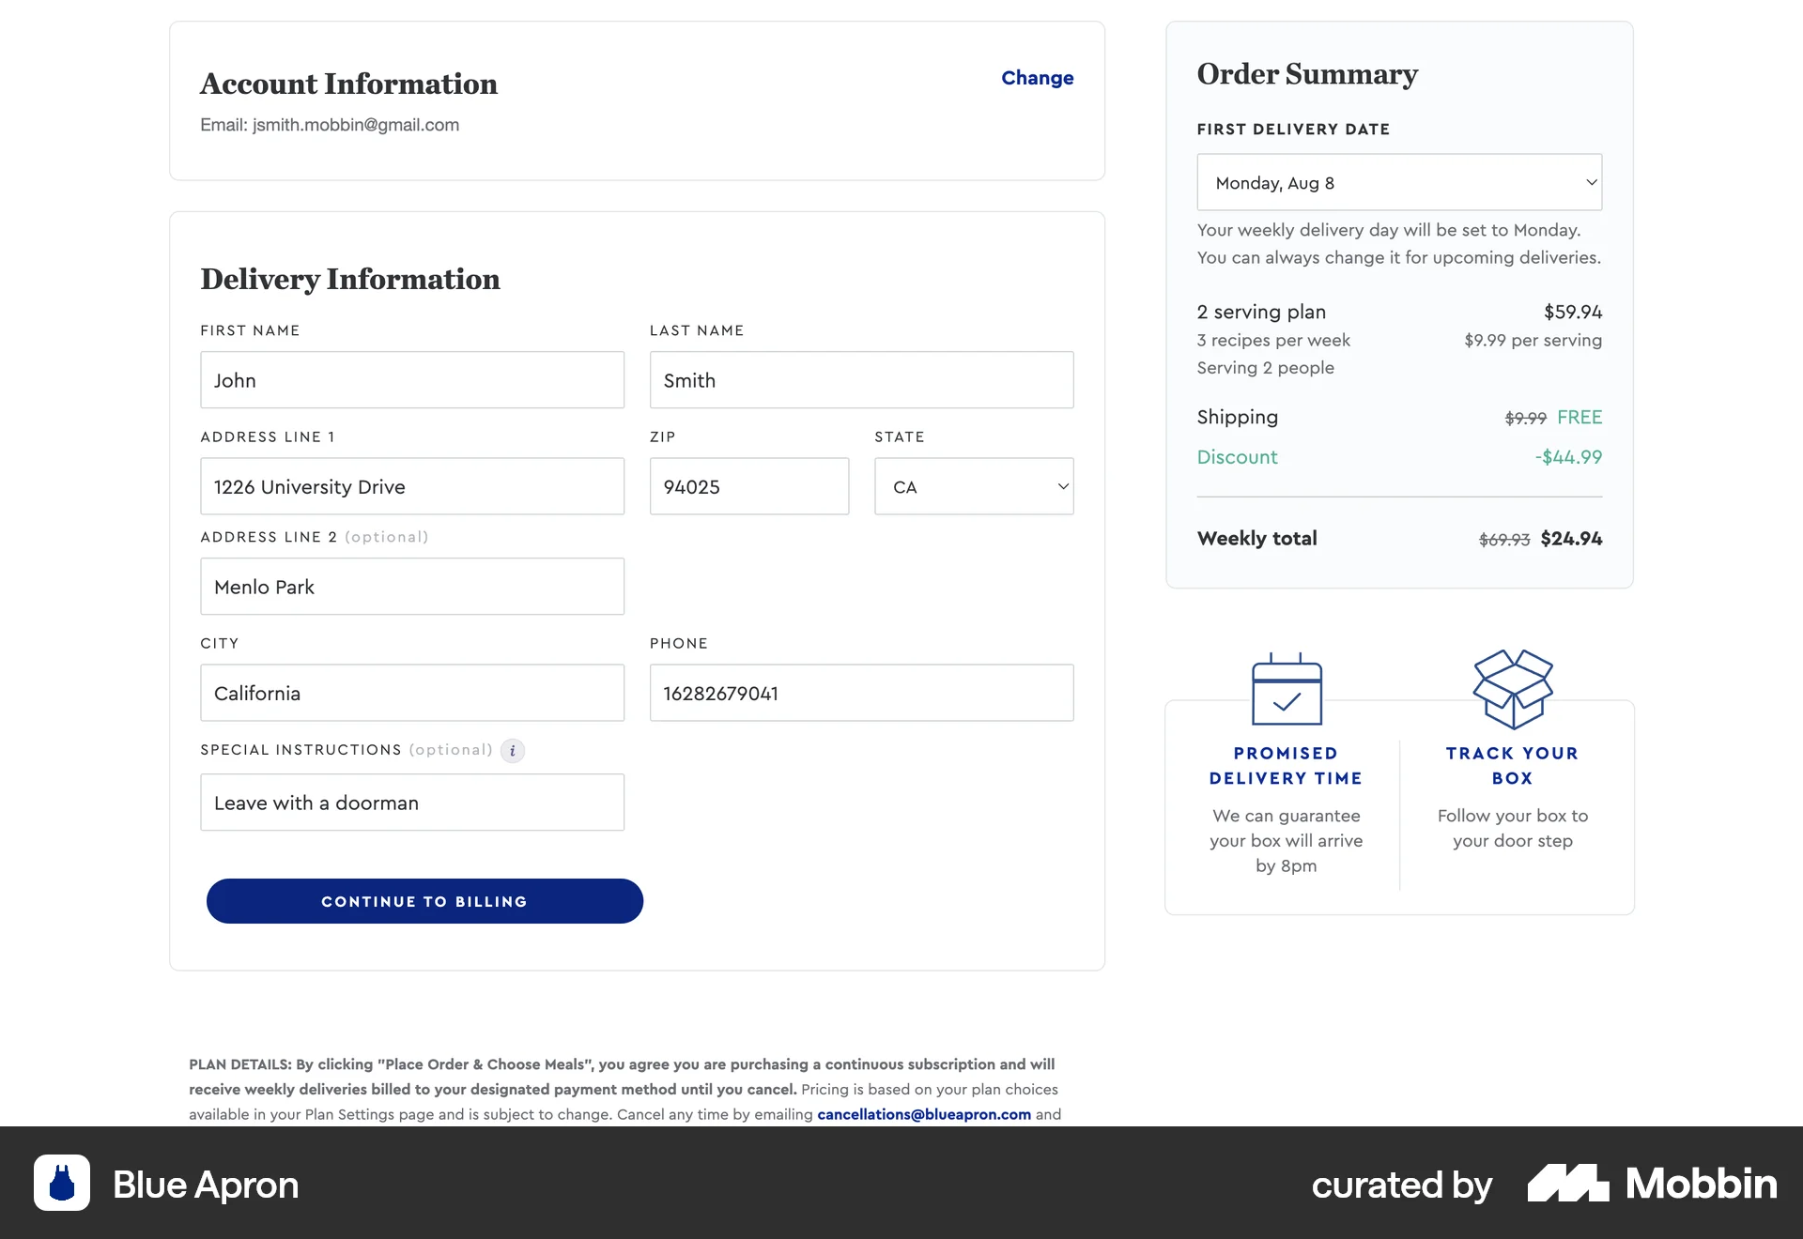The width and height of the screenshot is (1803, 1239).
Task: Click the Blue Apron logo
Action: 167,1184
